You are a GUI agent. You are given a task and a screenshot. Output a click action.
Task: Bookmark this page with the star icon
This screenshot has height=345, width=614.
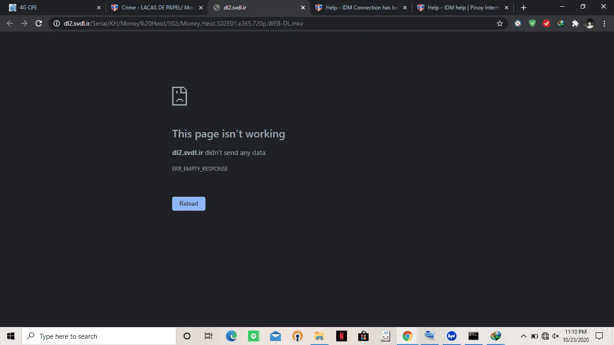pos(500,23)
